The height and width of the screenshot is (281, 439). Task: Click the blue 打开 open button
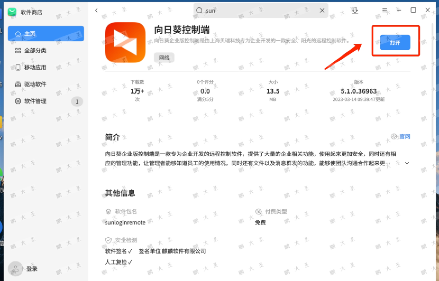pyautogui.click(x=395, y=43)
